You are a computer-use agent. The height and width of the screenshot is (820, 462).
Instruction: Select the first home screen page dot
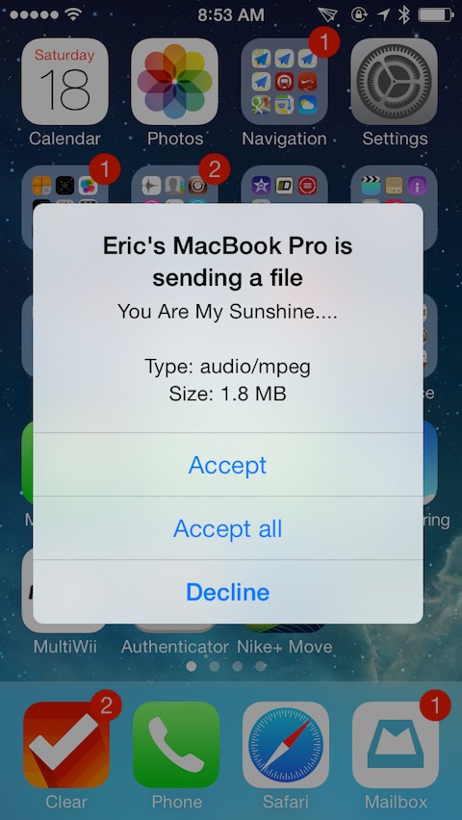[x=192, y=666]
